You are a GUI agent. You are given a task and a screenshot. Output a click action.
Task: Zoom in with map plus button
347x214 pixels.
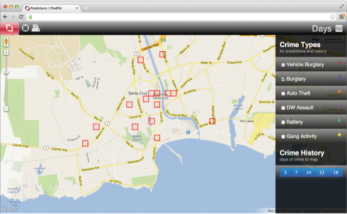click(6, 52)
